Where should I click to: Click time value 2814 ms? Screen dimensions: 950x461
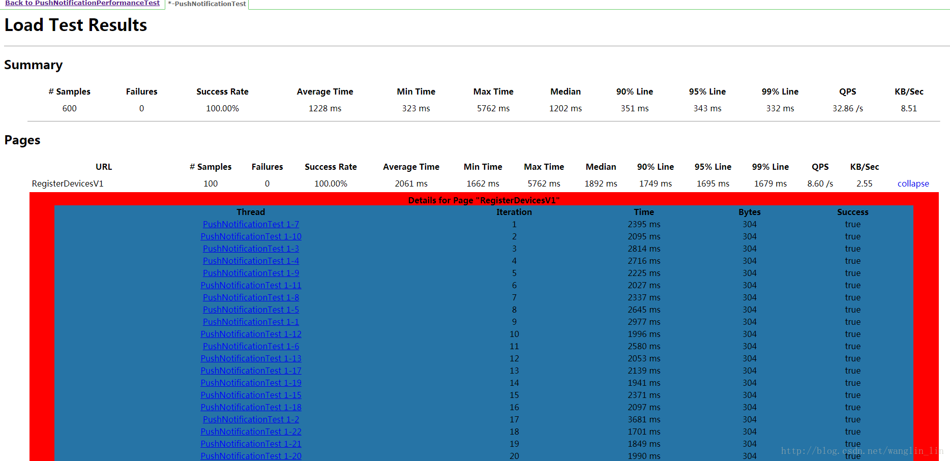(644, 249)
